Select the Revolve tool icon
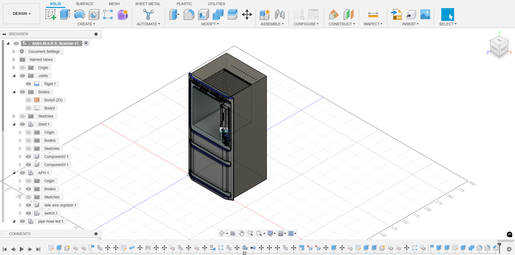 click(x=79, y=15)
